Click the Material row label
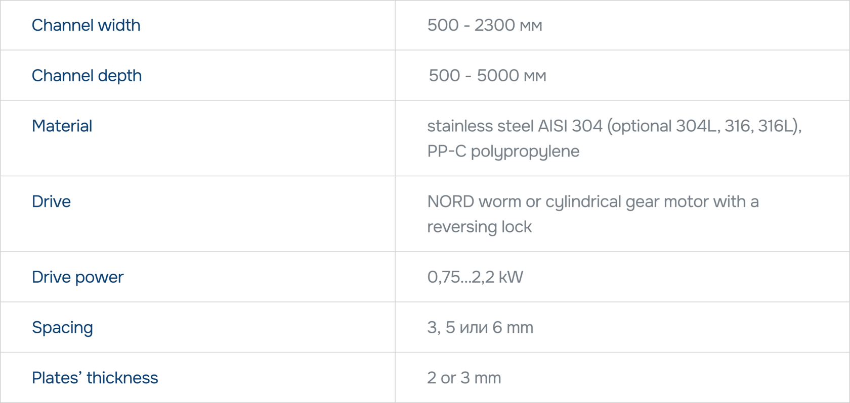Image resolution: width=850 pixels, height=403 pixels. click(x=62, y=126)
